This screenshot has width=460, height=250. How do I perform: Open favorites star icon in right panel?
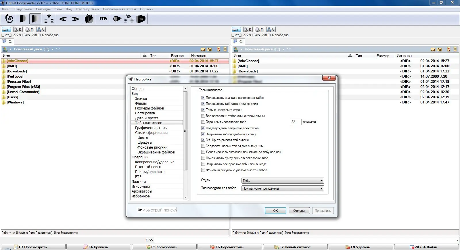pos(449,49)
